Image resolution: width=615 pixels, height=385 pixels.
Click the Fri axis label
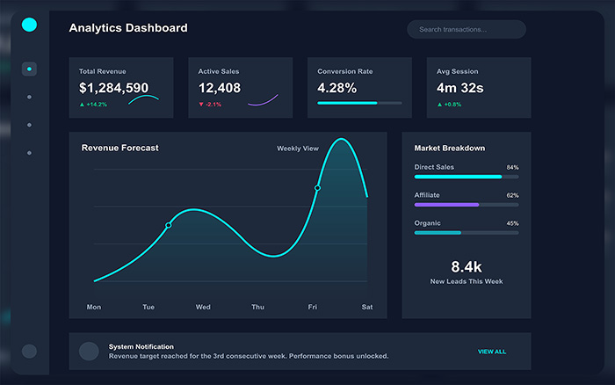point(312,307)
